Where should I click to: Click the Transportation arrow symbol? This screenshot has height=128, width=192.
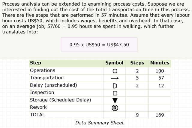[x=115, y=78]
